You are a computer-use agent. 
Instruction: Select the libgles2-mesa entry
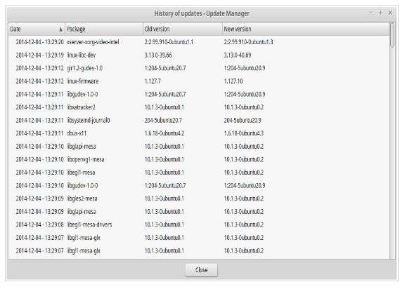(x=199, y=199)
